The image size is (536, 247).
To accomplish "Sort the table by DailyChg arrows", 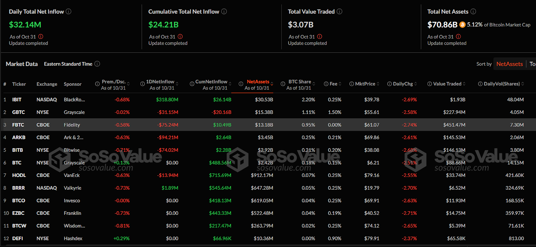I will (416, 84).
